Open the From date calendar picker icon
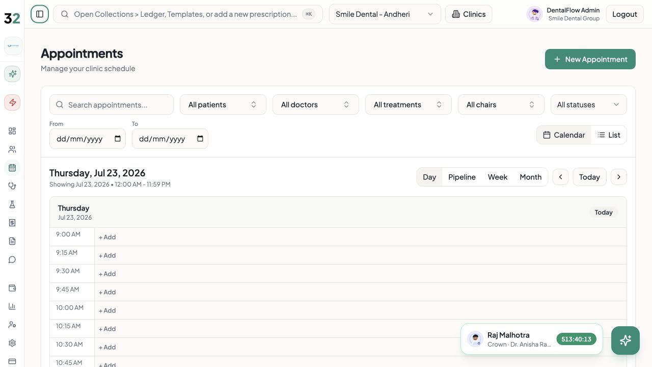 click(118, 139)
